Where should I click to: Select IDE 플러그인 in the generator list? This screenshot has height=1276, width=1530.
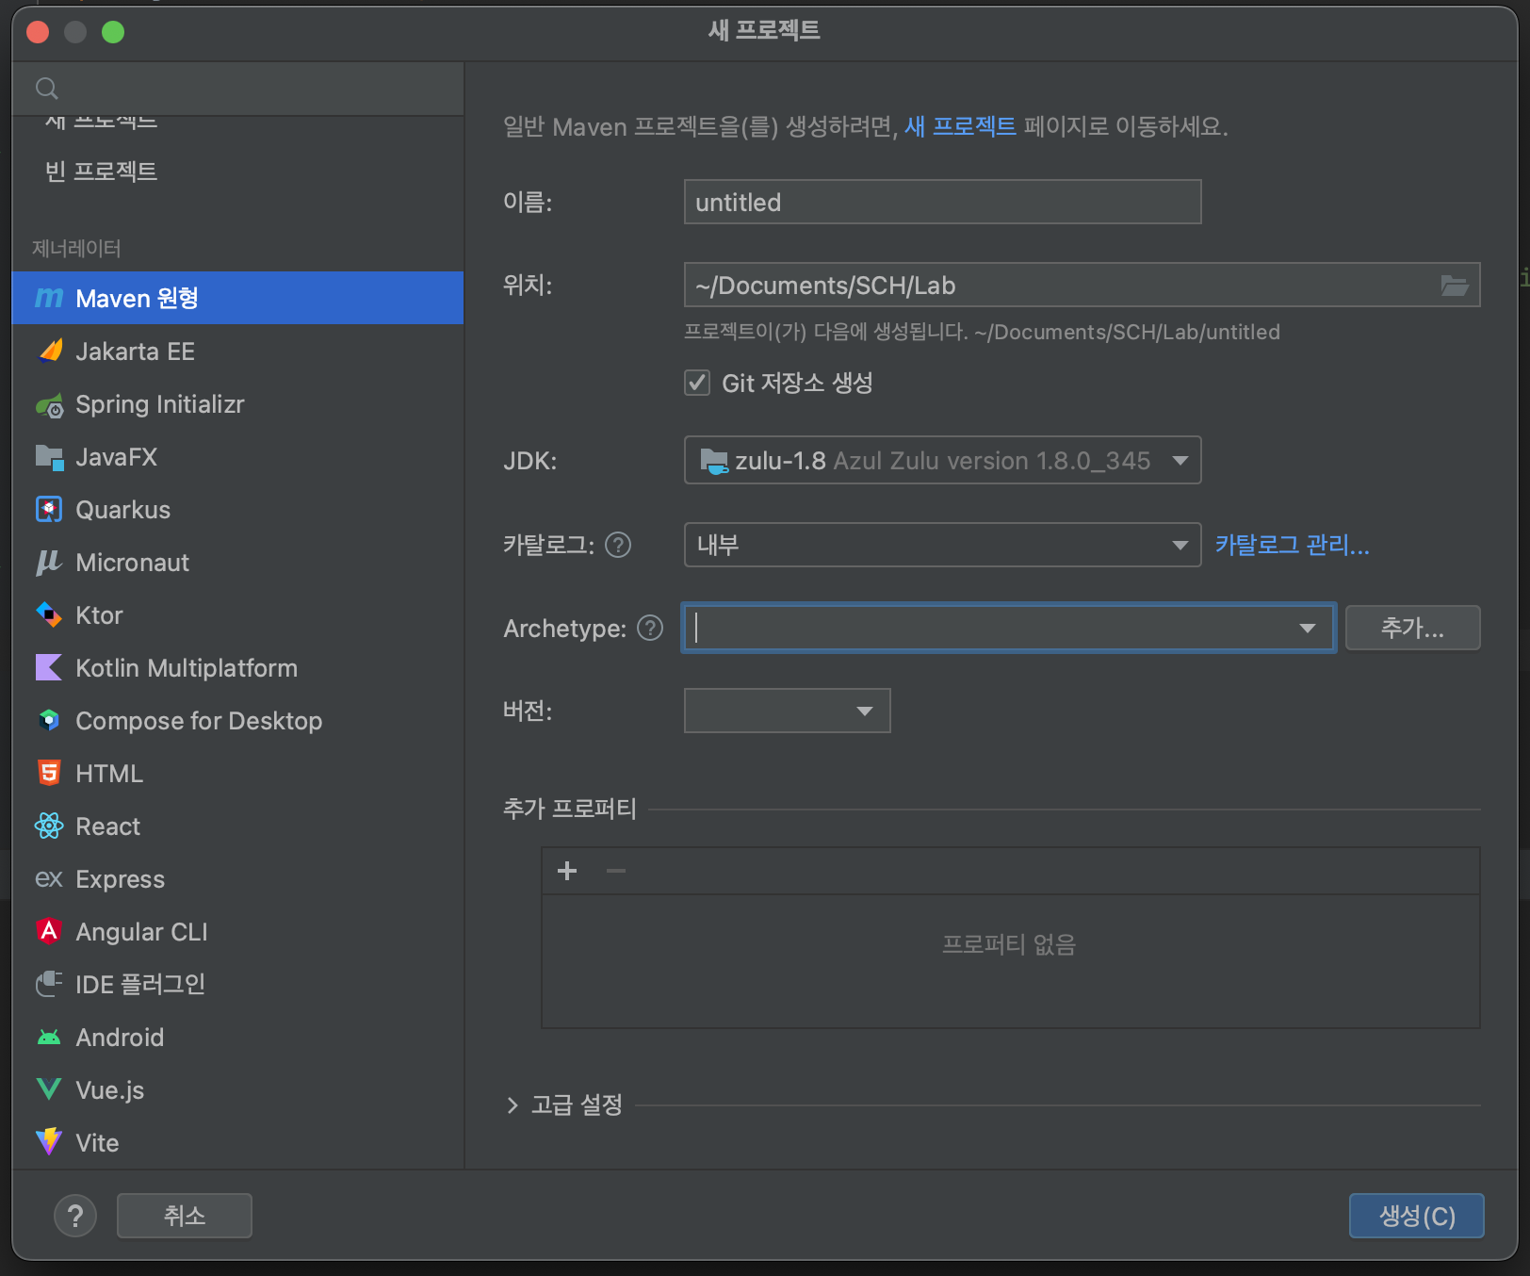[x=237, y=985]
